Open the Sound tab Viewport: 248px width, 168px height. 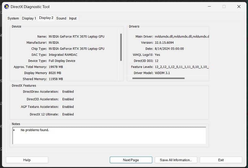pos(61,18)
